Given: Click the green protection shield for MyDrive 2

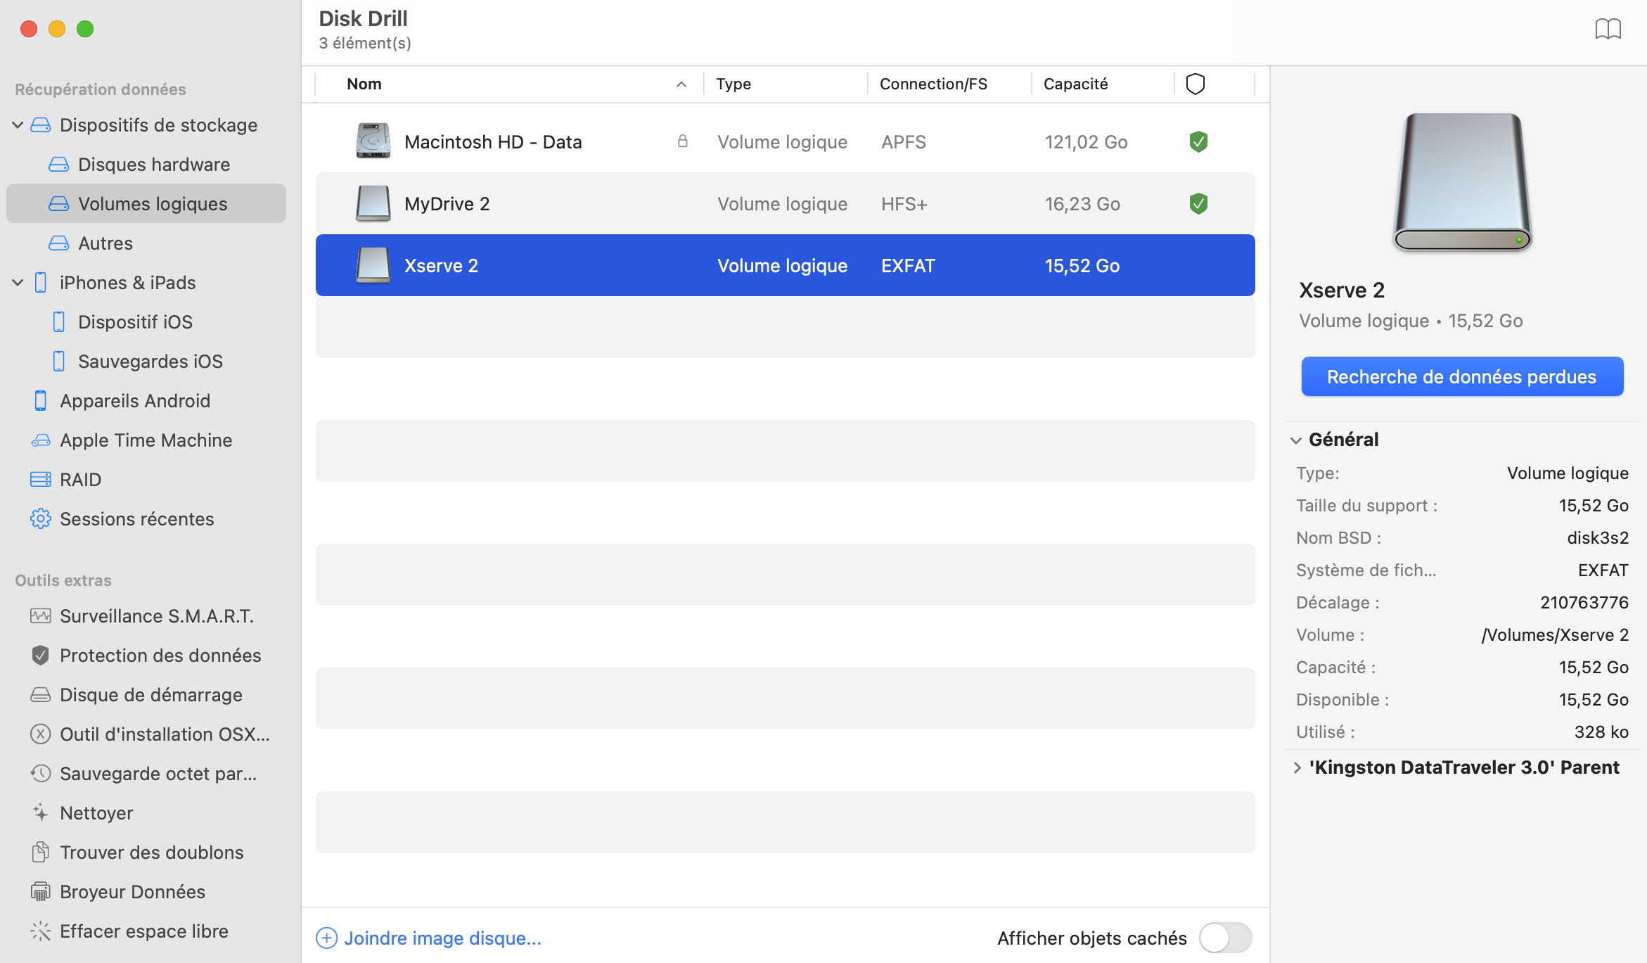Looking at the screenshot, I should 1198,203.
